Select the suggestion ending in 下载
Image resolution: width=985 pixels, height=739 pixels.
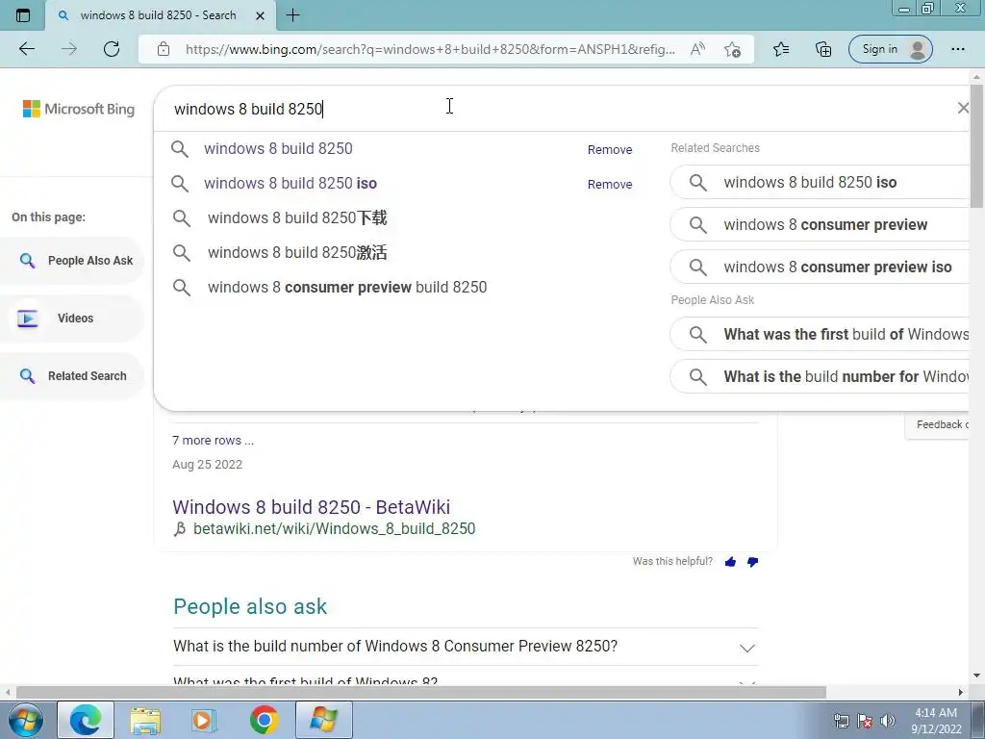click(x=297, y=218)
